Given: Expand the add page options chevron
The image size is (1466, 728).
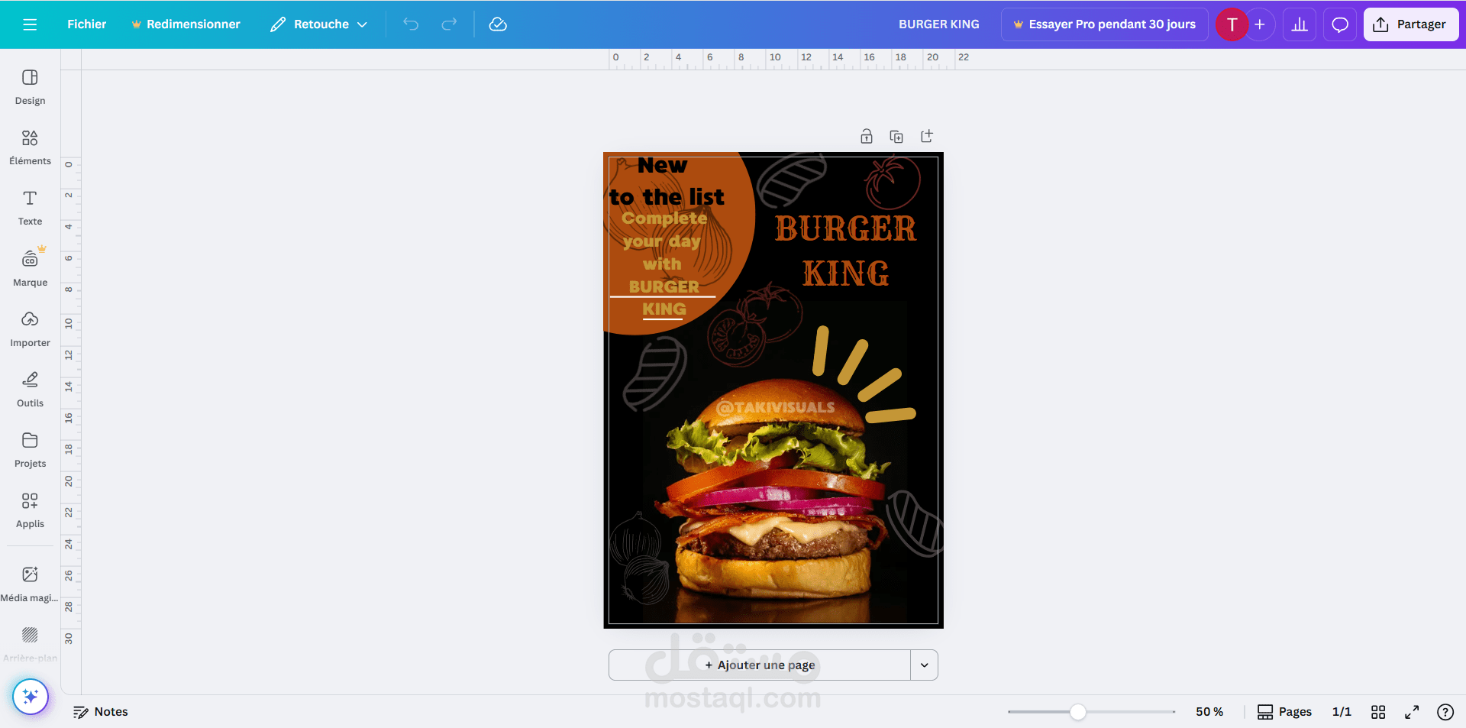Looking at the screenshot, I should tap(925, 665).
